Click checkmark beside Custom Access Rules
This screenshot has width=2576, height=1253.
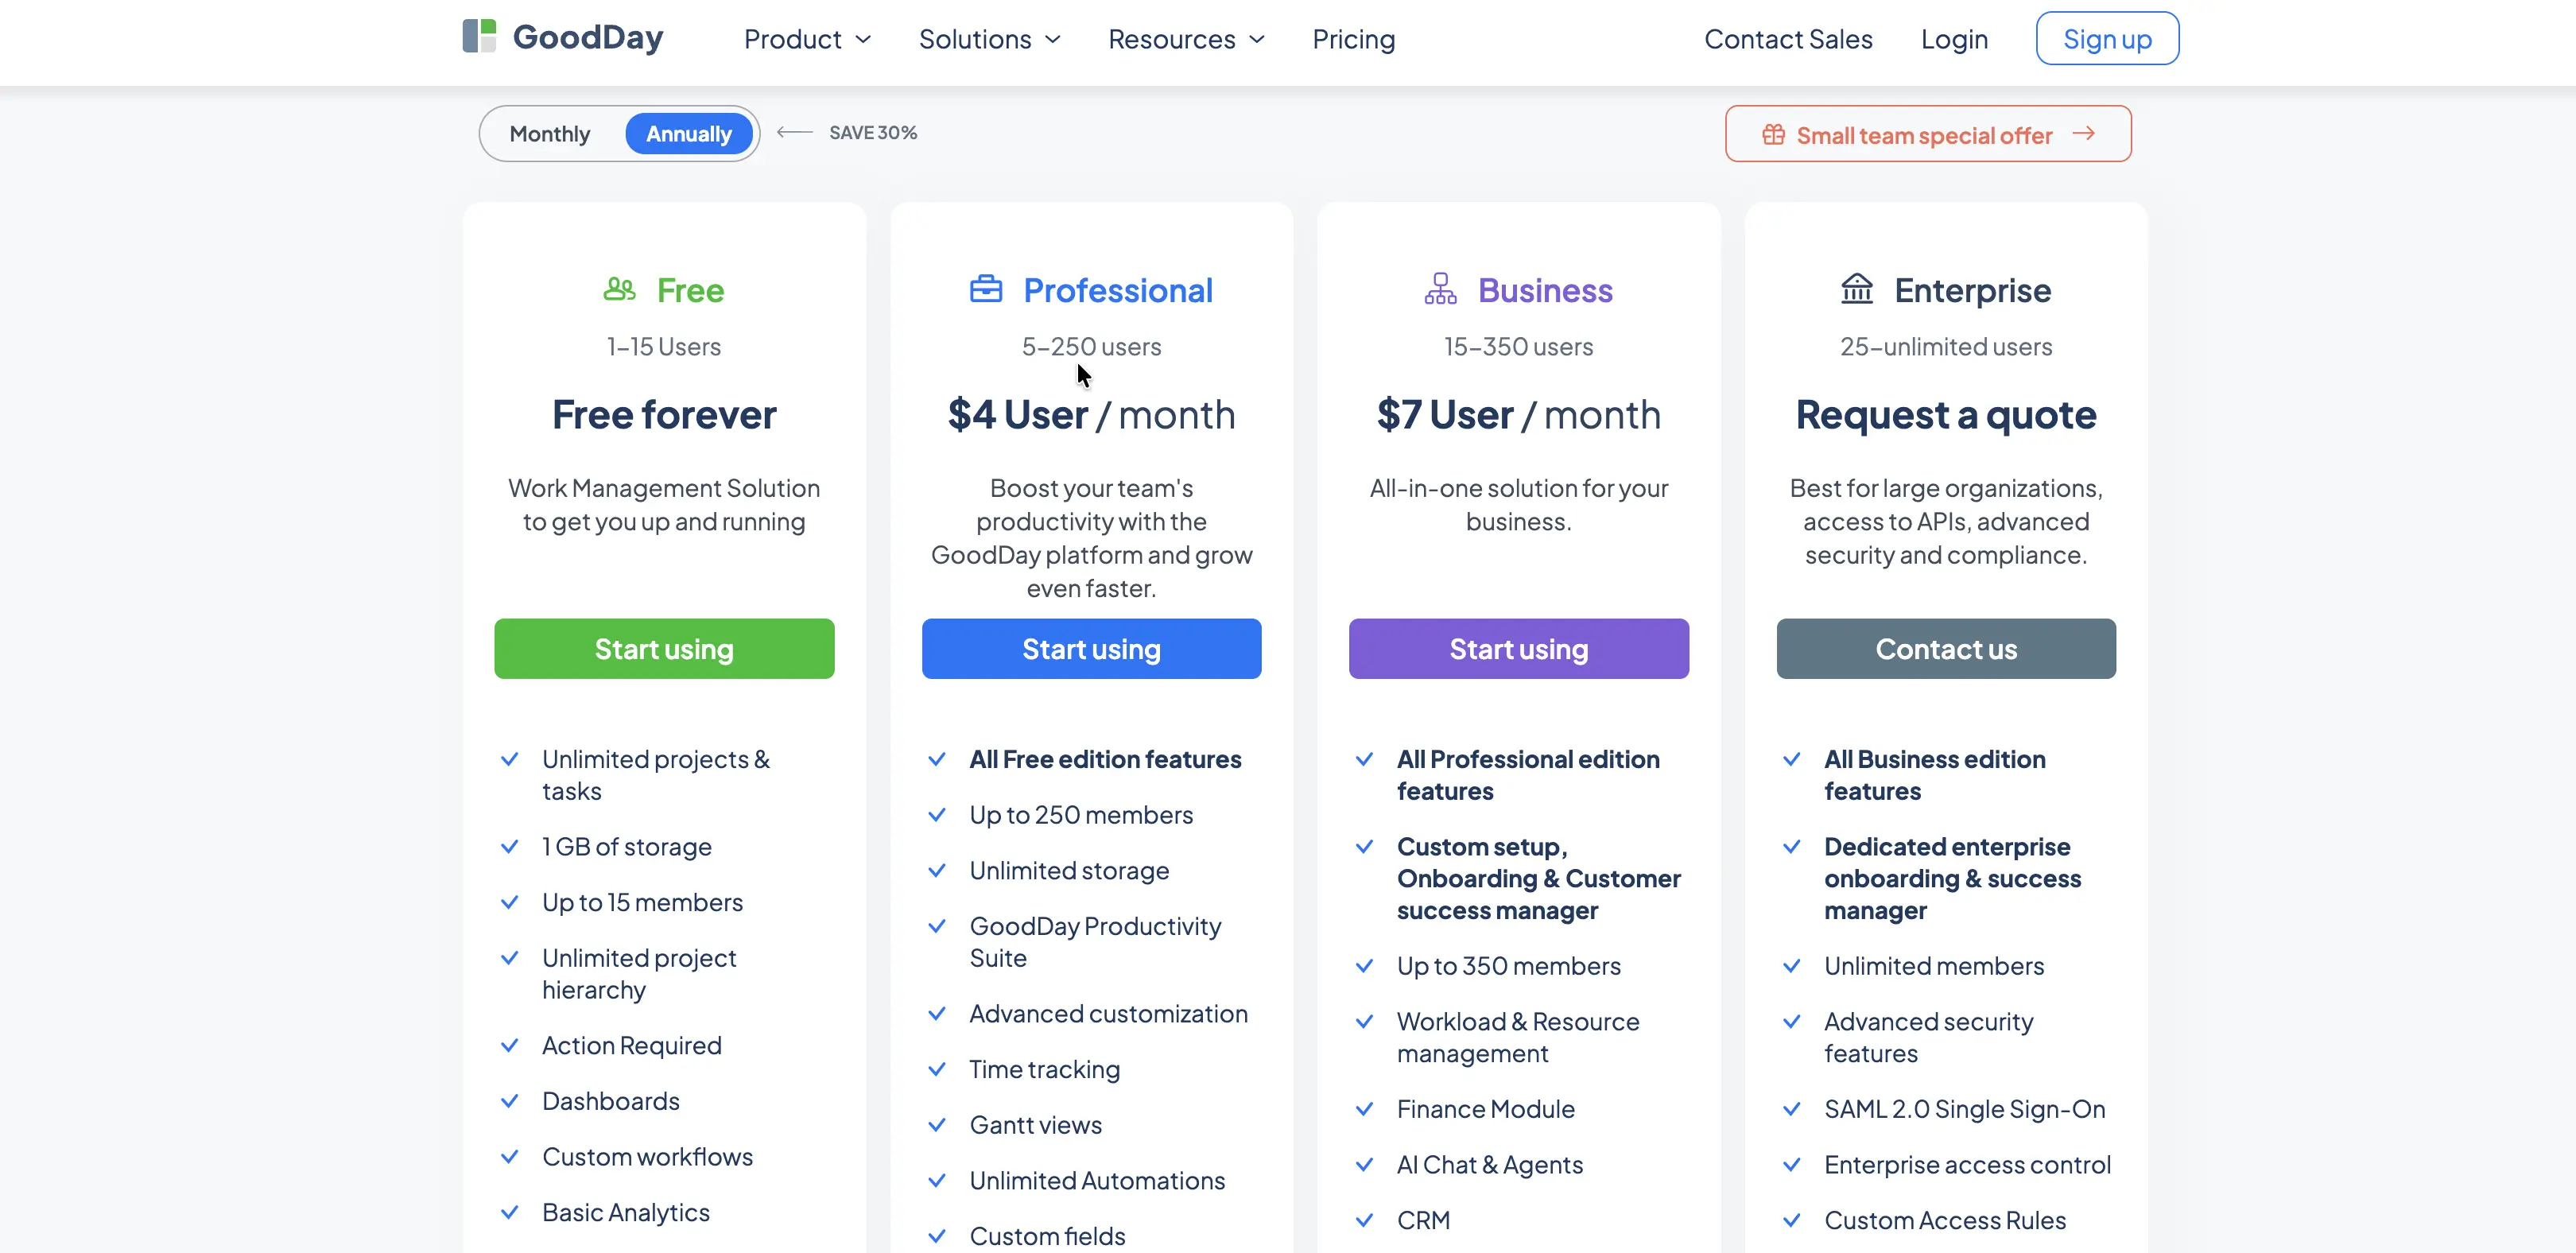click(1792, 1220)
